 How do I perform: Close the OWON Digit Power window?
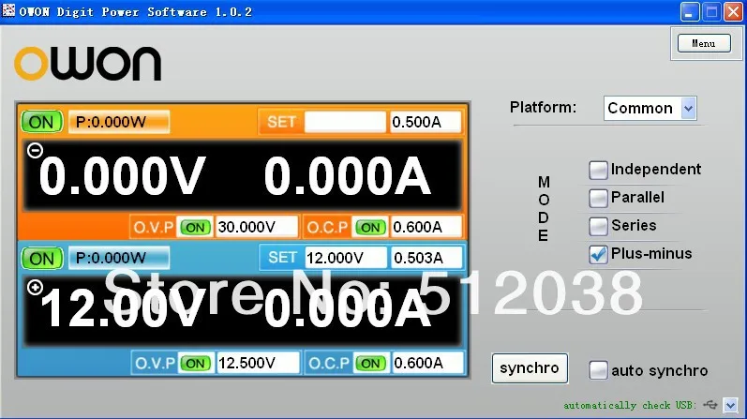click(x=733, y=12)
